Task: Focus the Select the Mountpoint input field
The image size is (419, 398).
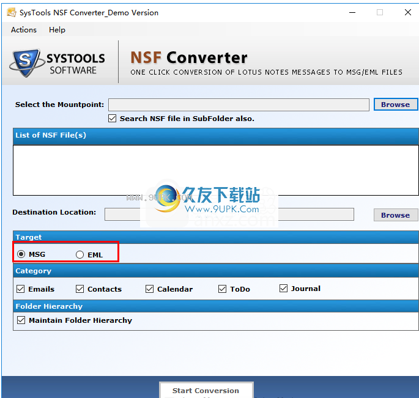Action: [x=239, y=105]
